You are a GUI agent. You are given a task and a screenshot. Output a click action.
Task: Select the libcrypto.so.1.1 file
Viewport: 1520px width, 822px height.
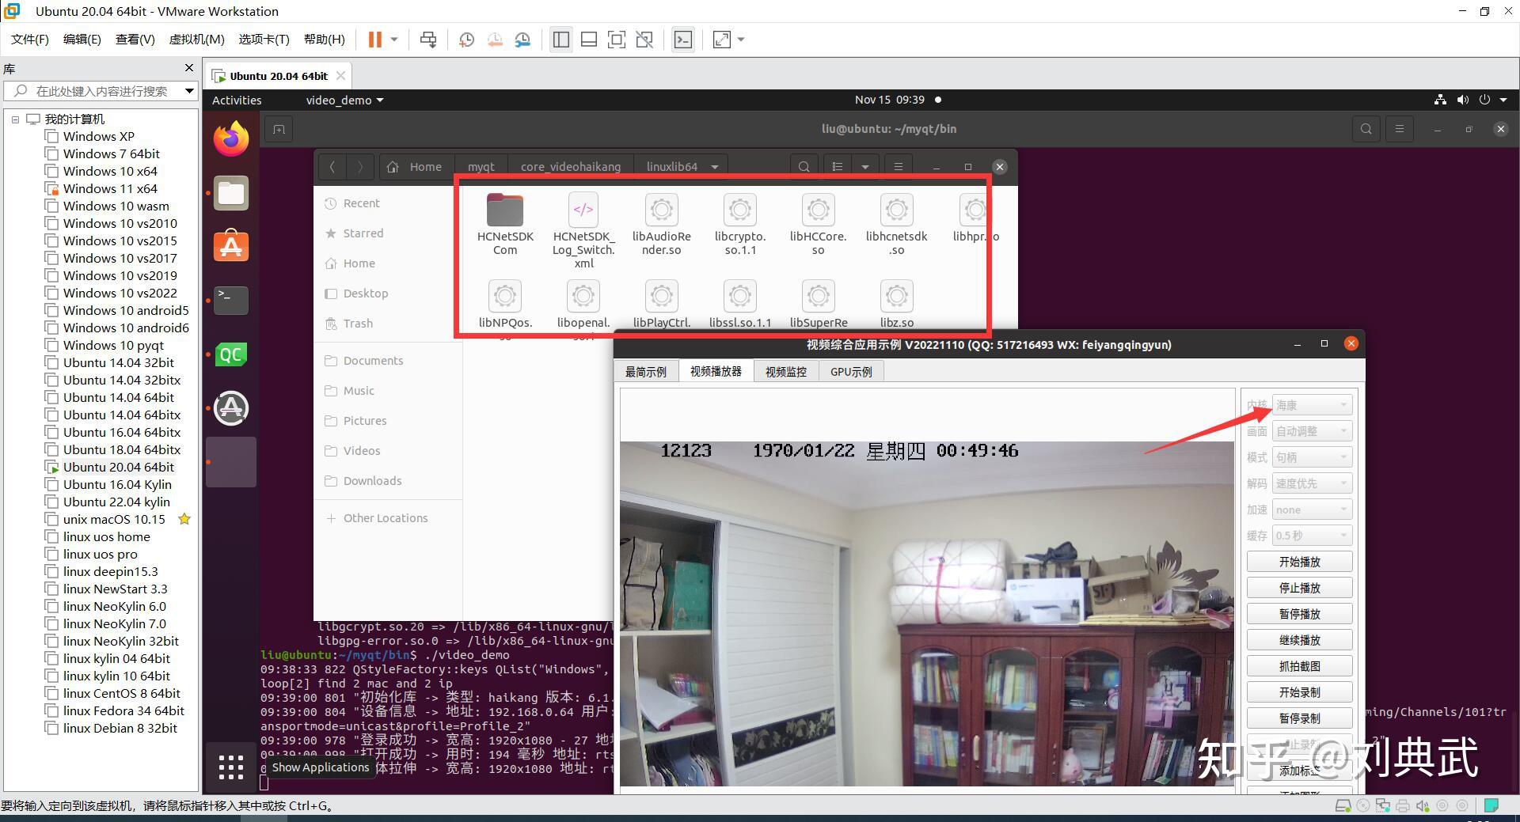pos(740,225)
